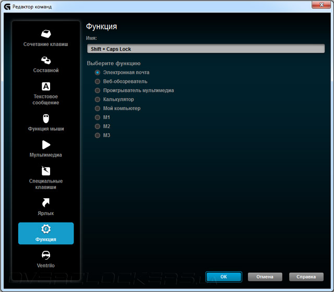Click the Выберите функцию label
334x292 pixels.
click(x=114, y=64)
